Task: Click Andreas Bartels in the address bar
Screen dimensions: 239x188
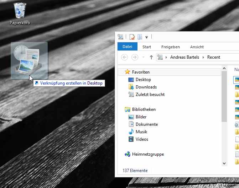Action: (x=185, y=57)
